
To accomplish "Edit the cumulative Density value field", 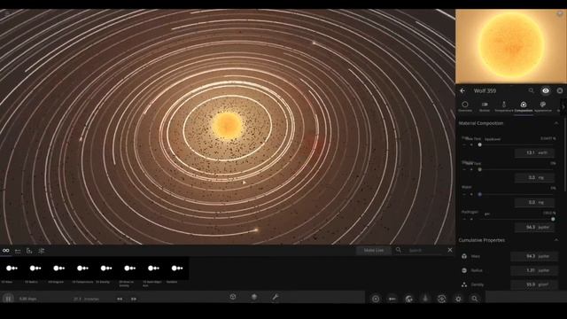I will click(x=534, y=284).
